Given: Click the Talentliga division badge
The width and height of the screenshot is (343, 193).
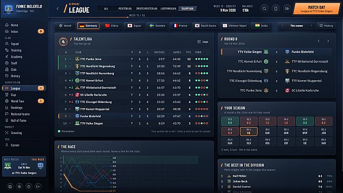Looking at the screenshot, I should 63,41.
